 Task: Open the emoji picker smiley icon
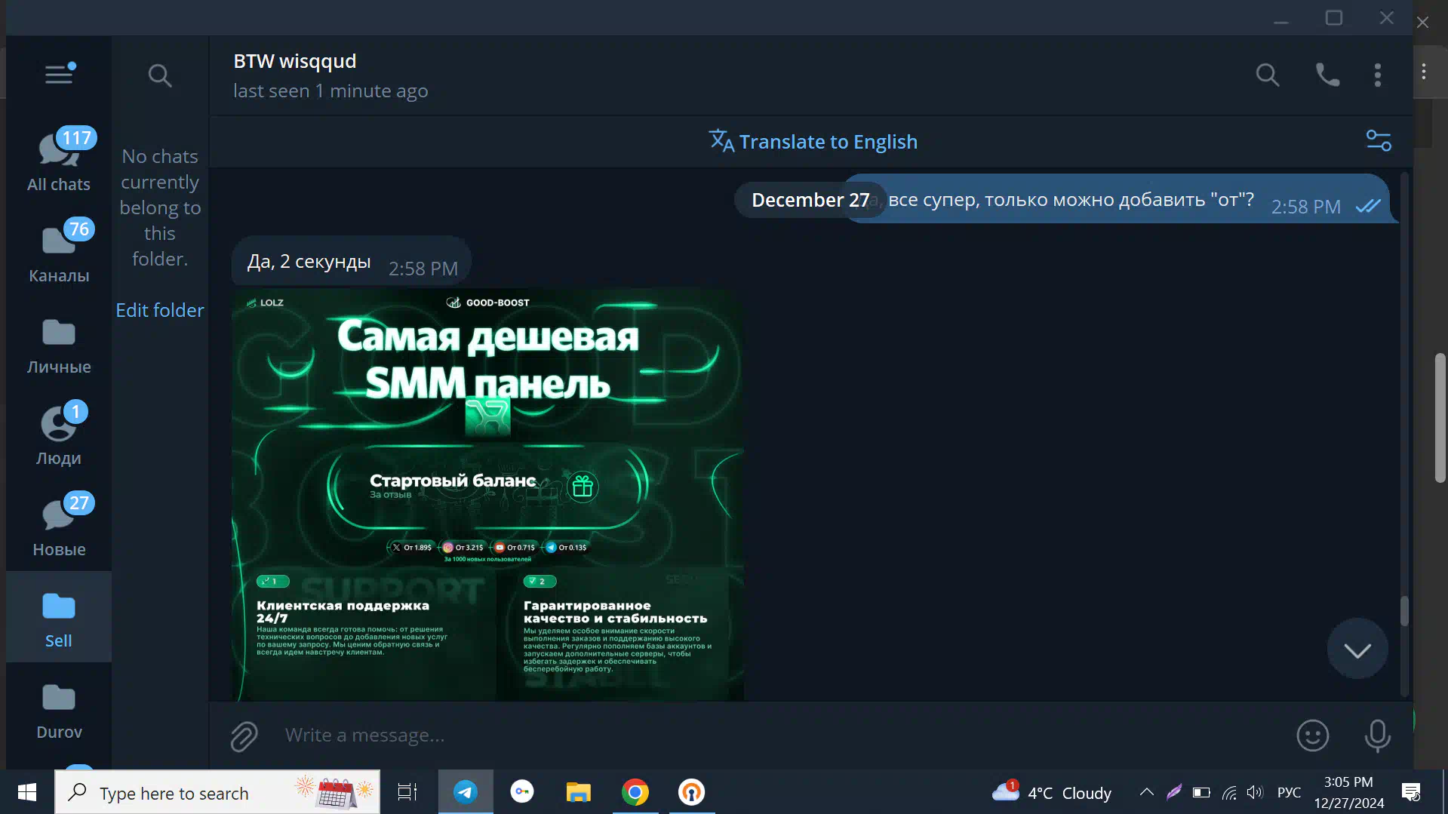click(1313, 736)
